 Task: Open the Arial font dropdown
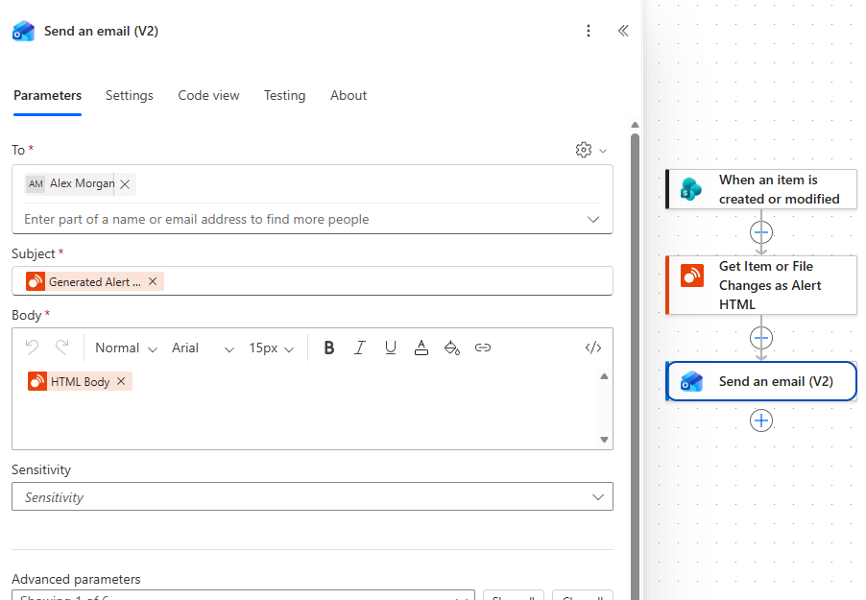click(203, 348)
